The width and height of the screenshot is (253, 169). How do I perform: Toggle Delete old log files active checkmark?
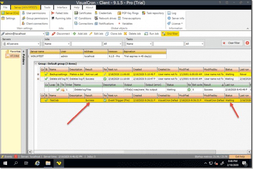coord(46,79)
